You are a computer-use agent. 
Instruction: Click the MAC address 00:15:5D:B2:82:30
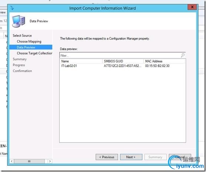tap(157, 66)
